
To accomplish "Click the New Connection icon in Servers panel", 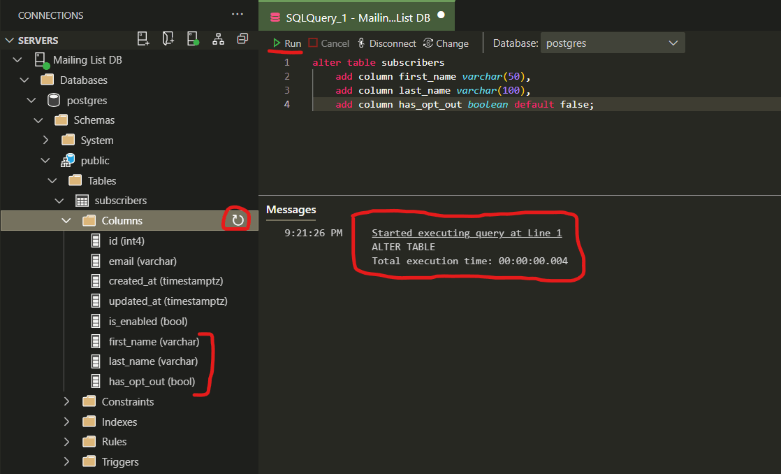I will point(142,40).
